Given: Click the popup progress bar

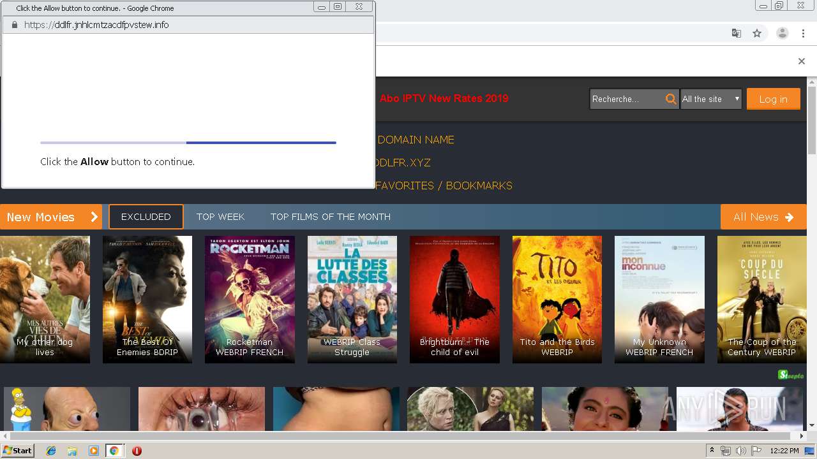Looking at the screenshot, I should pyautogui.click(x=188, y=143).
